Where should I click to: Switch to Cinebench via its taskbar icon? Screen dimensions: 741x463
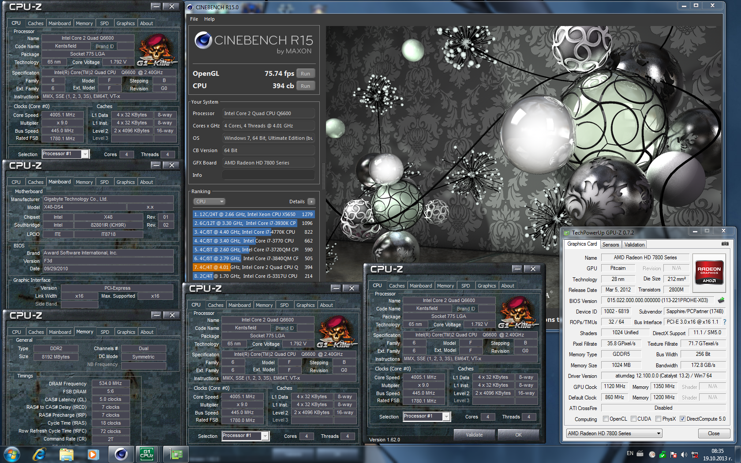[x=121, y=454]
